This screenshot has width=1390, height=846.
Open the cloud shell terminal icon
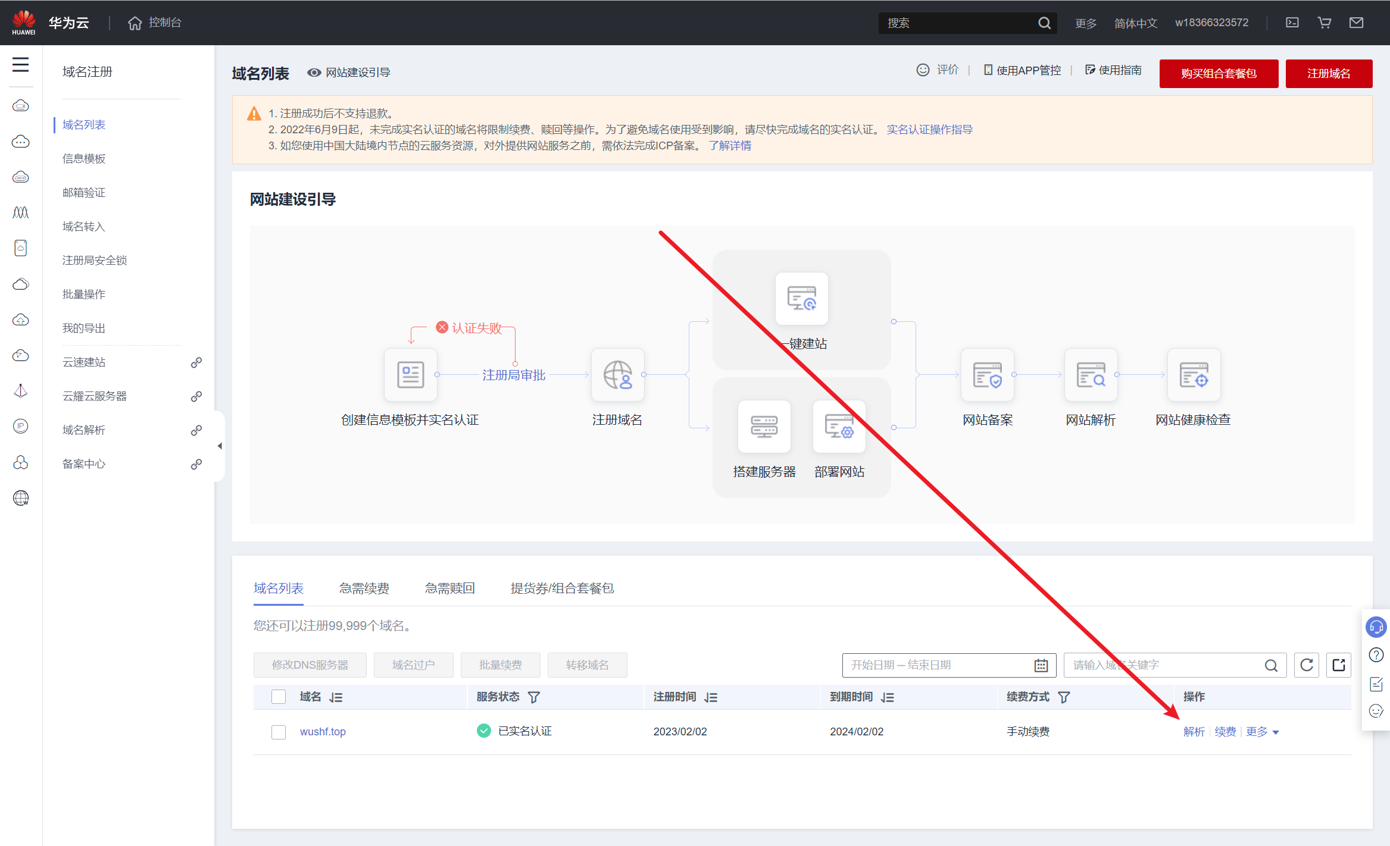pyautogui.click(x=1292, y=23)
